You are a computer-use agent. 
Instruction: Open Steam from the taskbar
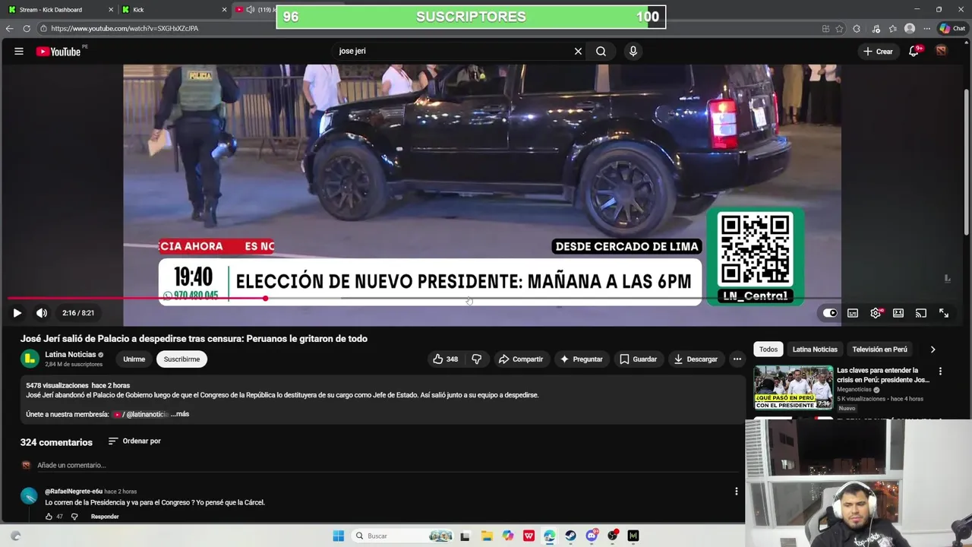tap(570, 536)
